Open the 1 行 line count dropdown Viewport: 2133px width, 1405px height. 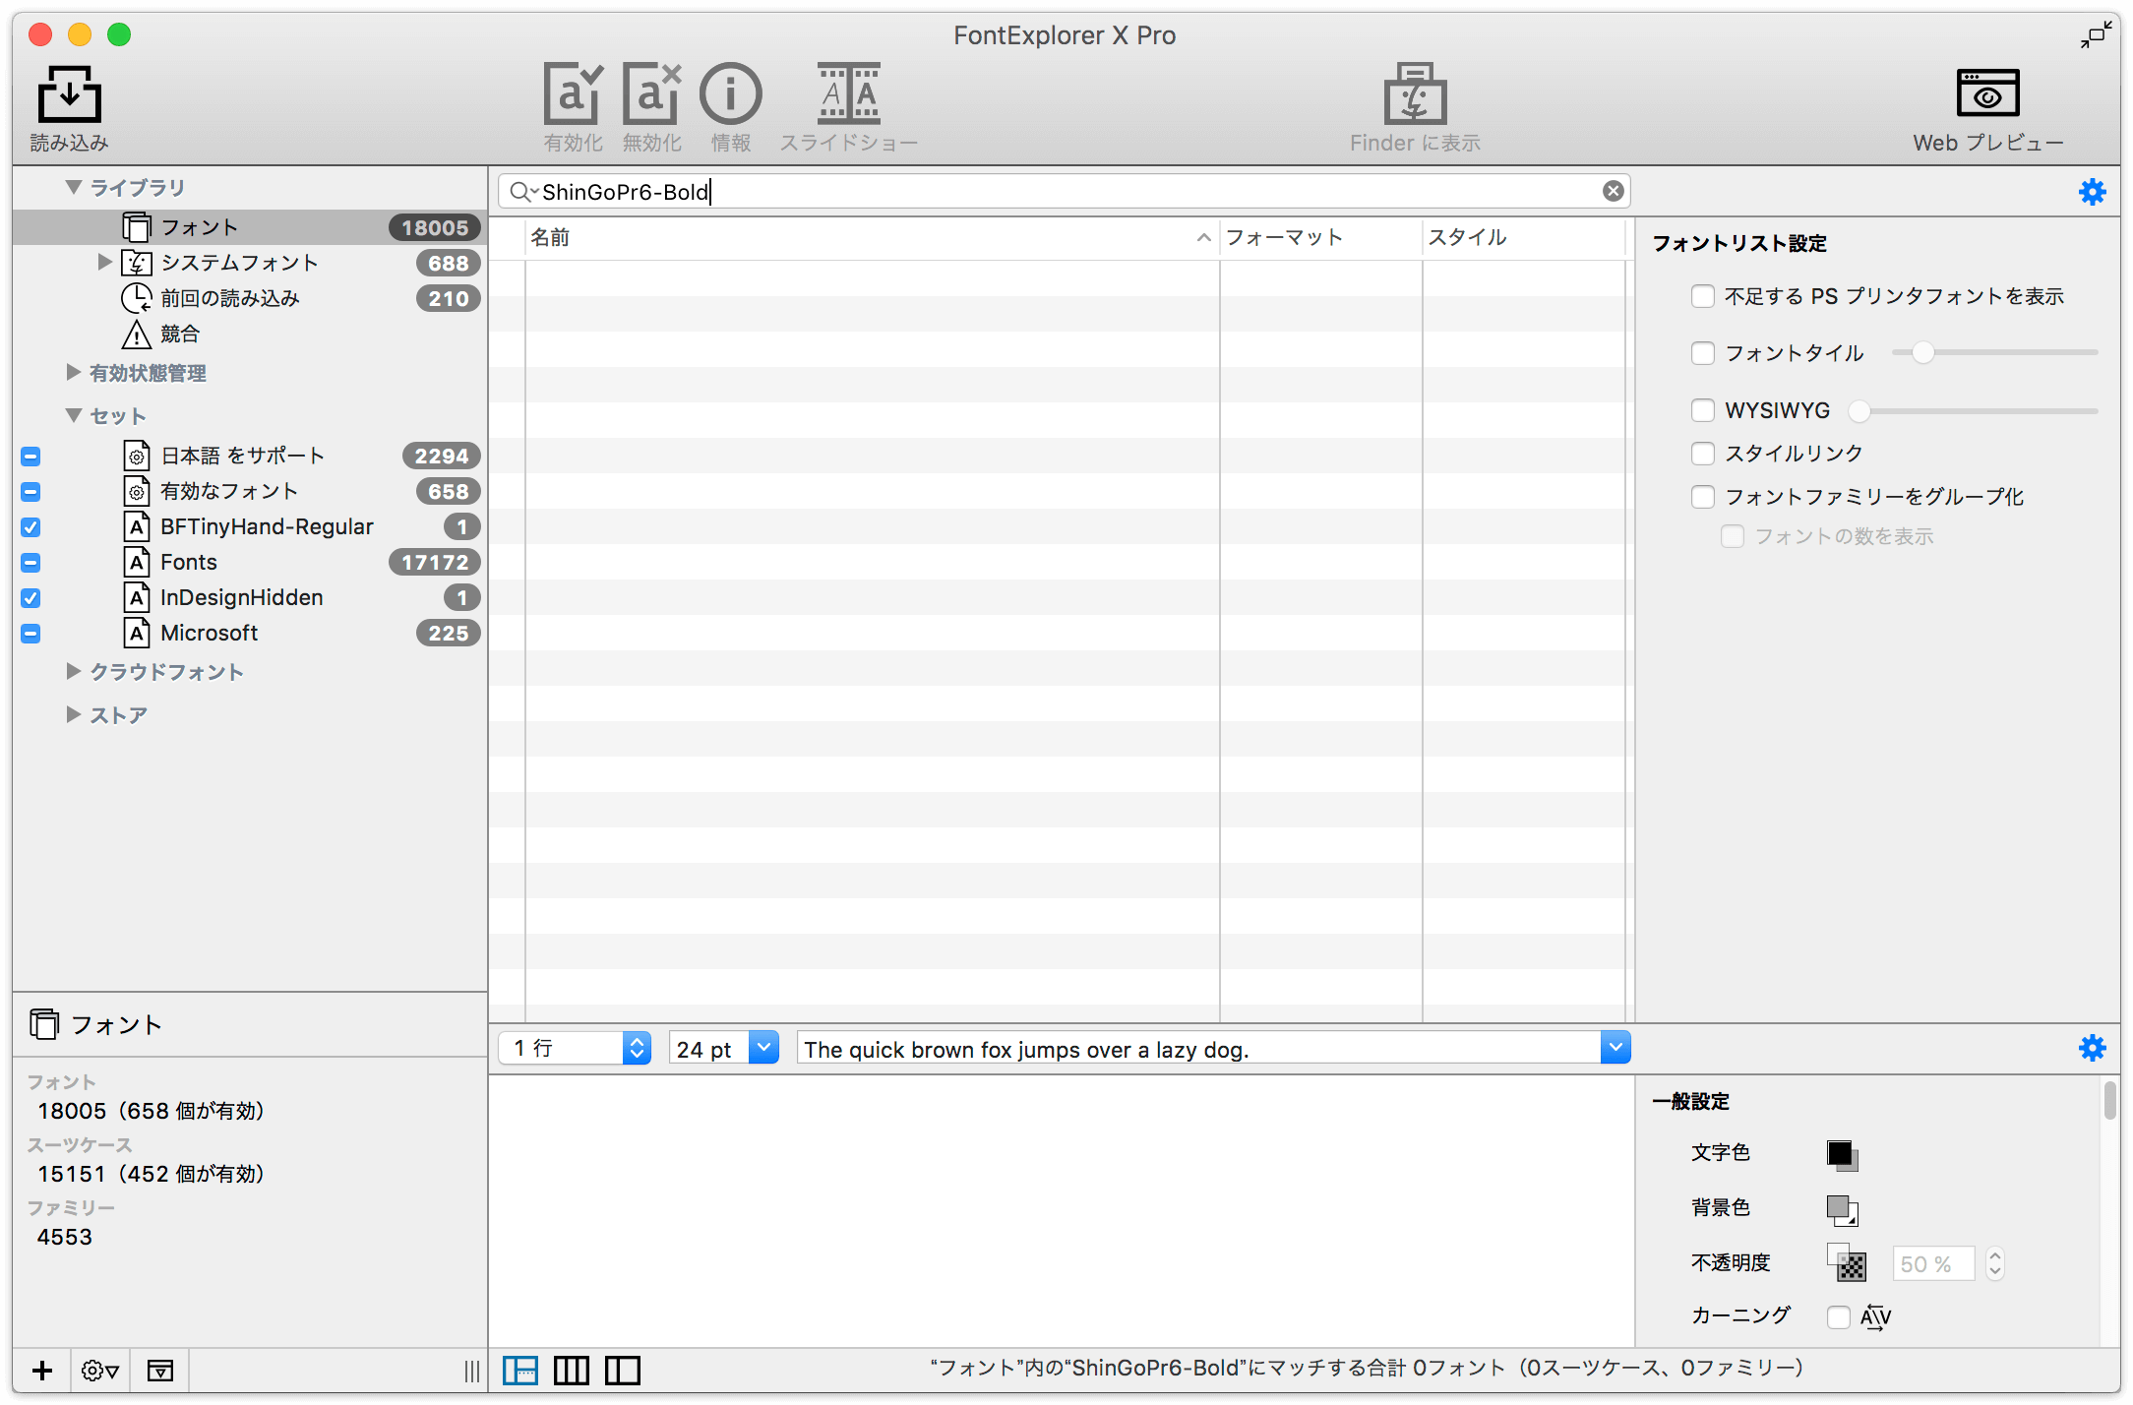click(x=576, y=1049)
